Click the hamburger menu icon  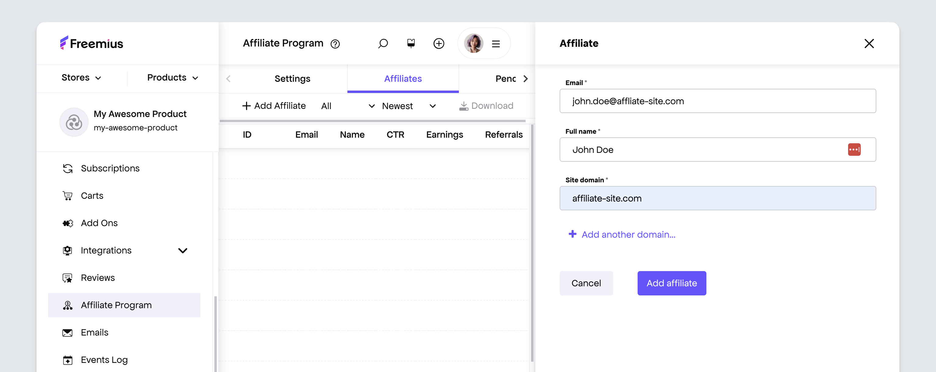tap(496, 43)
